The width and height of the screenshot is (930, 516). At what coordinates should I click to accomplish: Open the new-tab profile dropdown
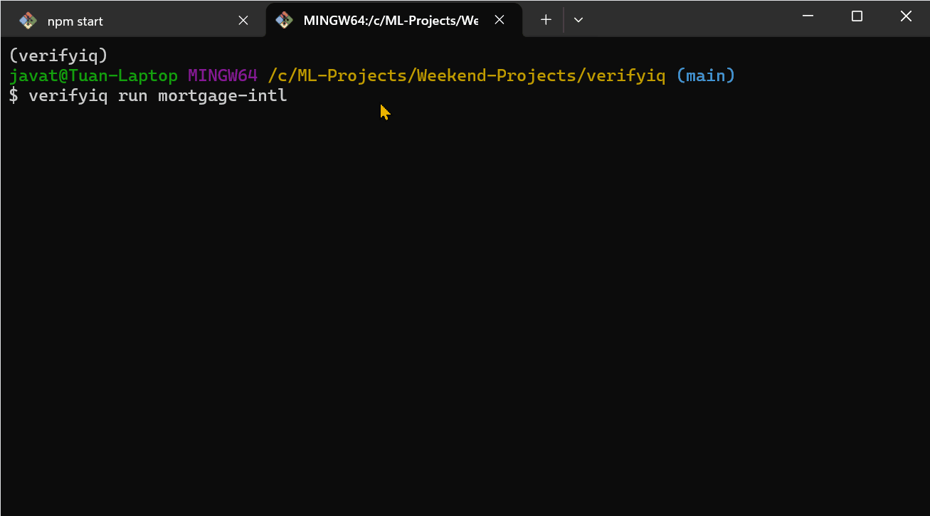pyautogui.click(x=578, y=20)
